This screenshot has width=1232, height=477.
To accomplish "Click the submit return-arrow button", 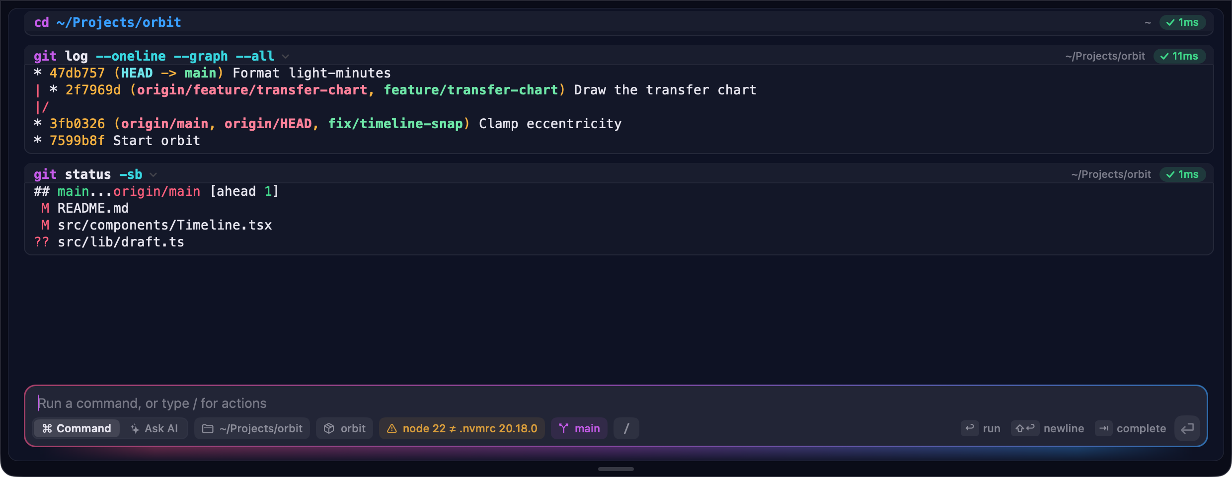I will point(1187,428).
